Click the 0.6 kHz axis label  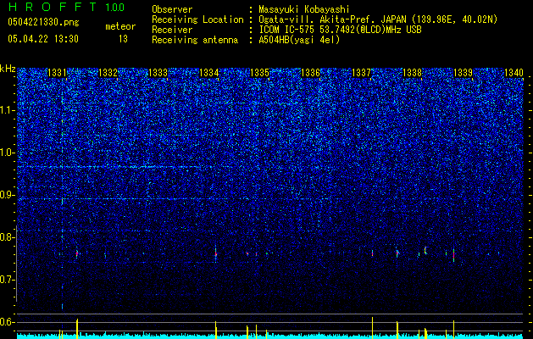pyautogui.click(x=7, y=322)
